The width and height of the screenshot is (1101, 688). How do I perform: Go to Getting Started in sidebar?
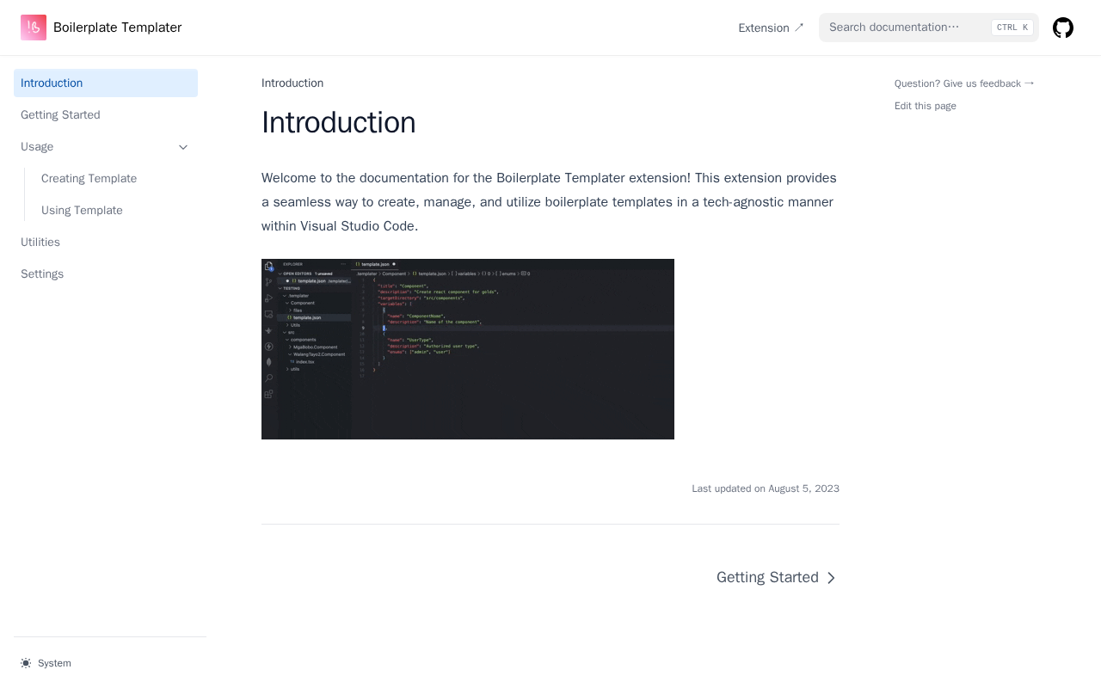point(60,115)
